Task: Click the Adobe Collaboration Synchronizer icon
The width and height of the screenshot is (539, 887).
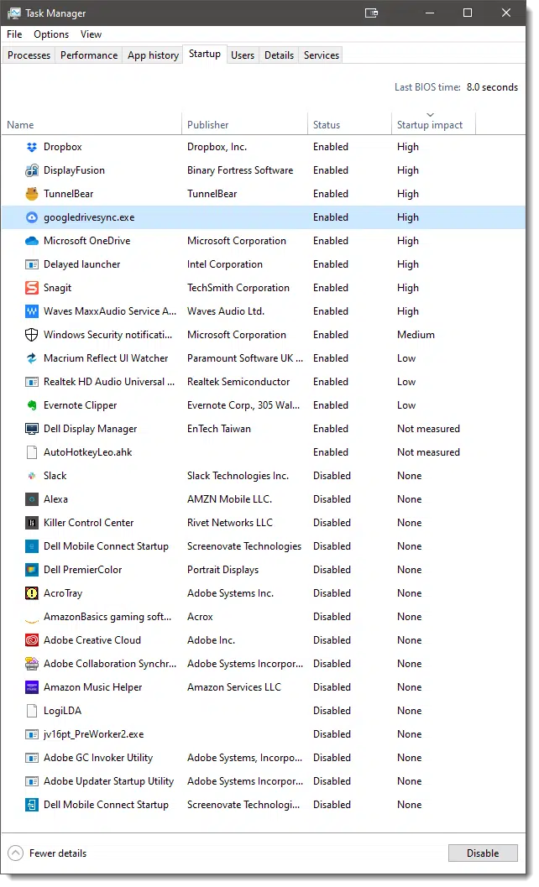Action: click(32, 664)
